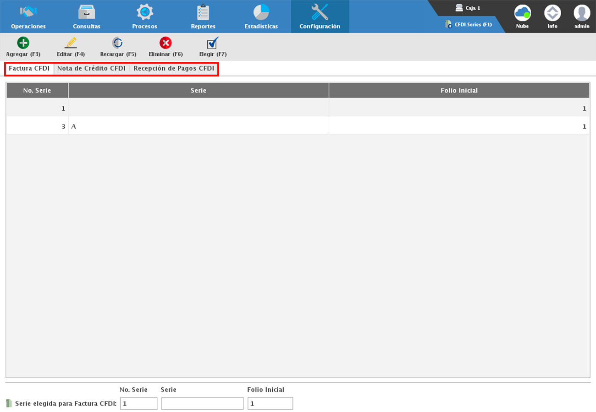Open the Info icon in header
Screen dimensions: 596x412
pyautogui.click(x=552, y=13)
